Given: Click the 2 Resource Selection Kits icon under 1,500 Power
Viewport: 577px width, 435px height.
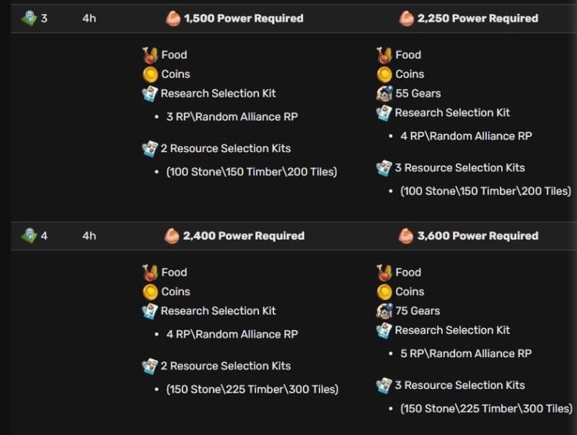Looking at the screenshot, I should pos(150,149).
